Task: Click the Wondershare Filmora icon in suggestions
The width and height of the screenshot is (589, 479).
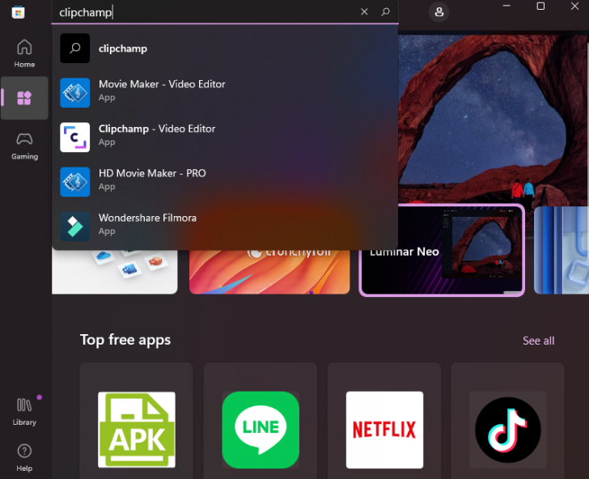Action: click(74, 227)
